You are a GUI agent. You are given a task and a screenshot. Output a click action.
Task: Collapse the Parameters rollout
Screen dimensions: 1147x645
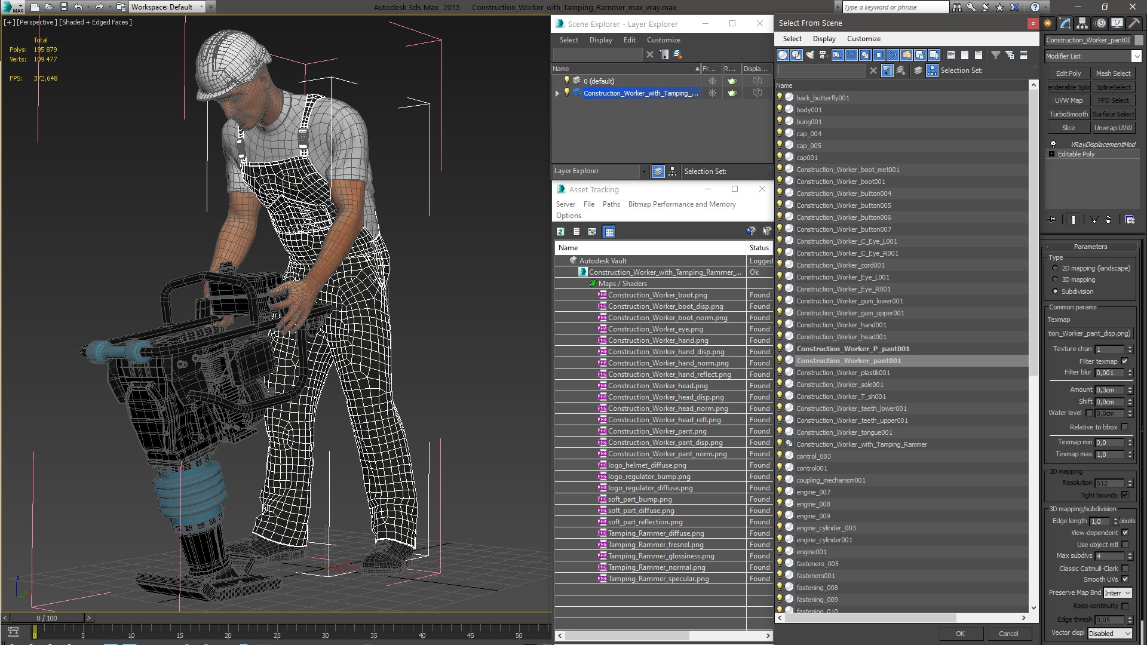[x=1090, y=247]
